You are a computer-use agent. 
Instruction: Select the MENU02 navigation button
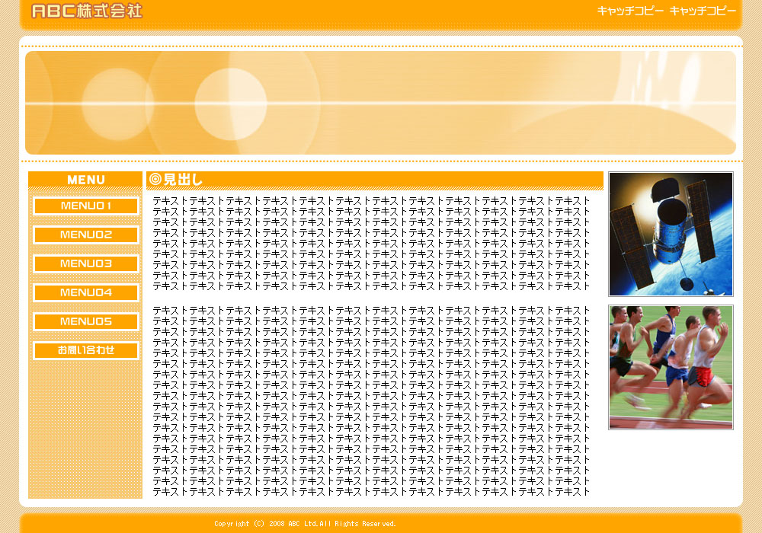click(86, 235)
